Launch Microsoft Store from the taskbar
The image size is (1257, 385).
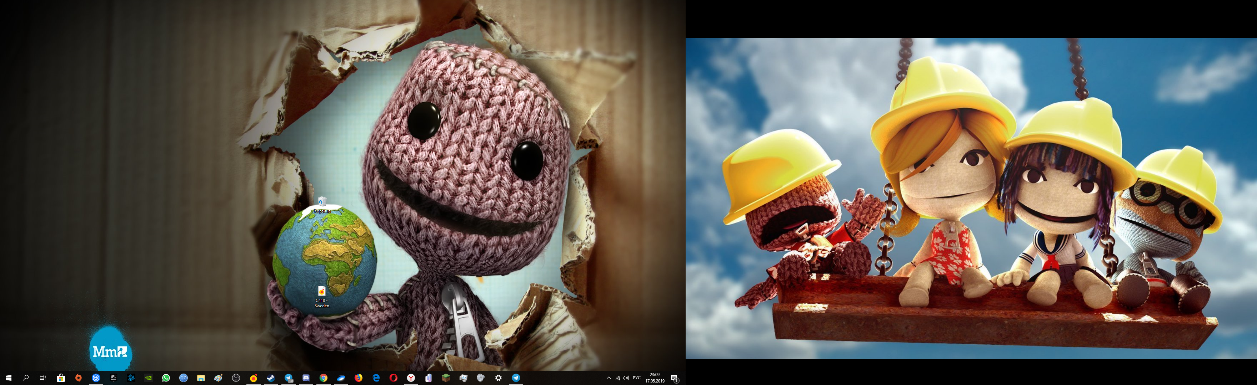(61, 378)
